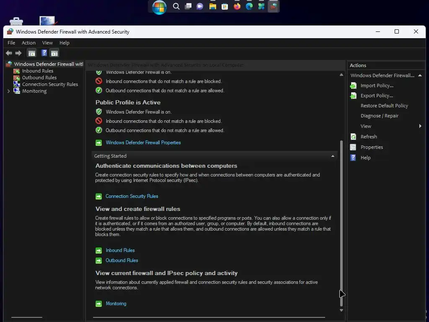
Task: Select Connection Security Rules in the tree
Action: (50, 84)
